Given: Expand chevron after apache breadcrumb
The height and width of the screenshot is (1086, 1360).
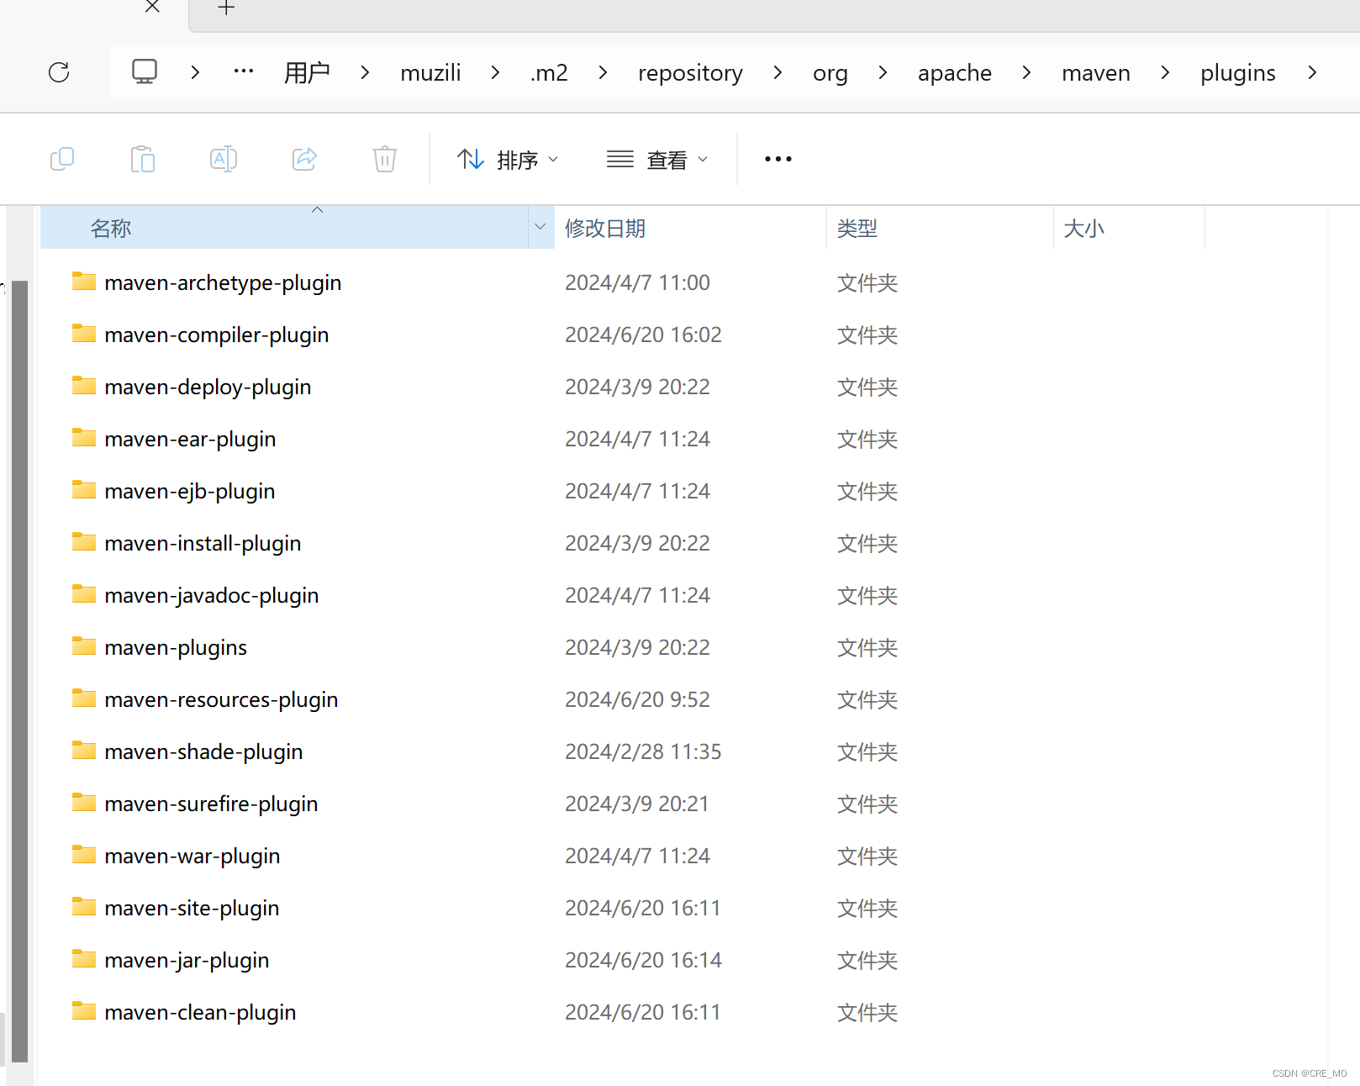Looking at the screenshot, I should (x=1026, y=73).
